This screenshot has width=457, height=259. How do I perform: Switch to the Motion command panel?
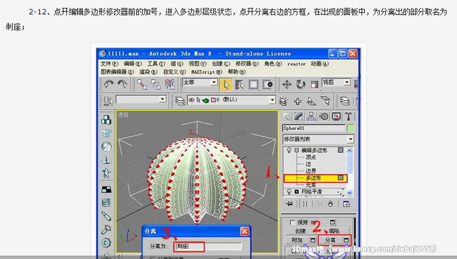tap(324, 116)
